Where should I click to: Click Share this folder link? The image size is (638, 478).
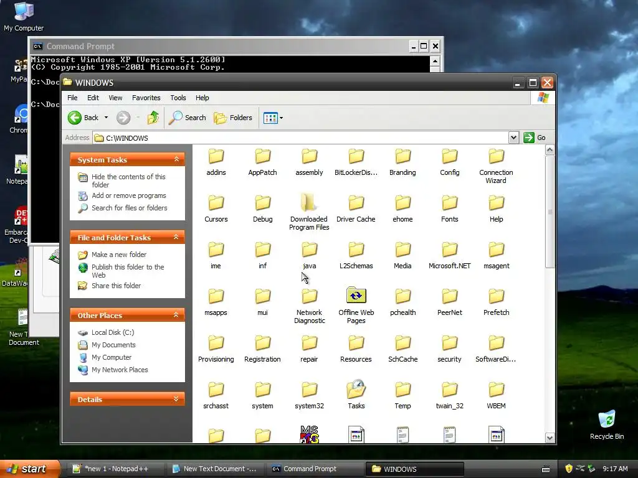coord(116,286)
